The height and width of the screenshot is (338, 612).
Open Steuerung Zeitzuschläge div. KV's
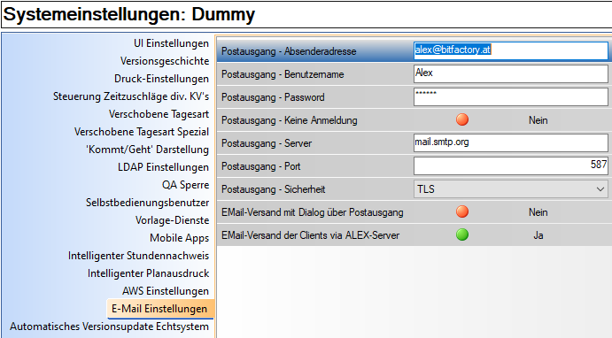131,96
